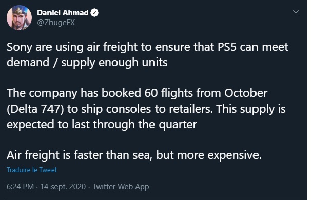The height and width of the screenshot is (200, 311).
Task: Click Traduire le Tweet link
Action: (32, 170)
